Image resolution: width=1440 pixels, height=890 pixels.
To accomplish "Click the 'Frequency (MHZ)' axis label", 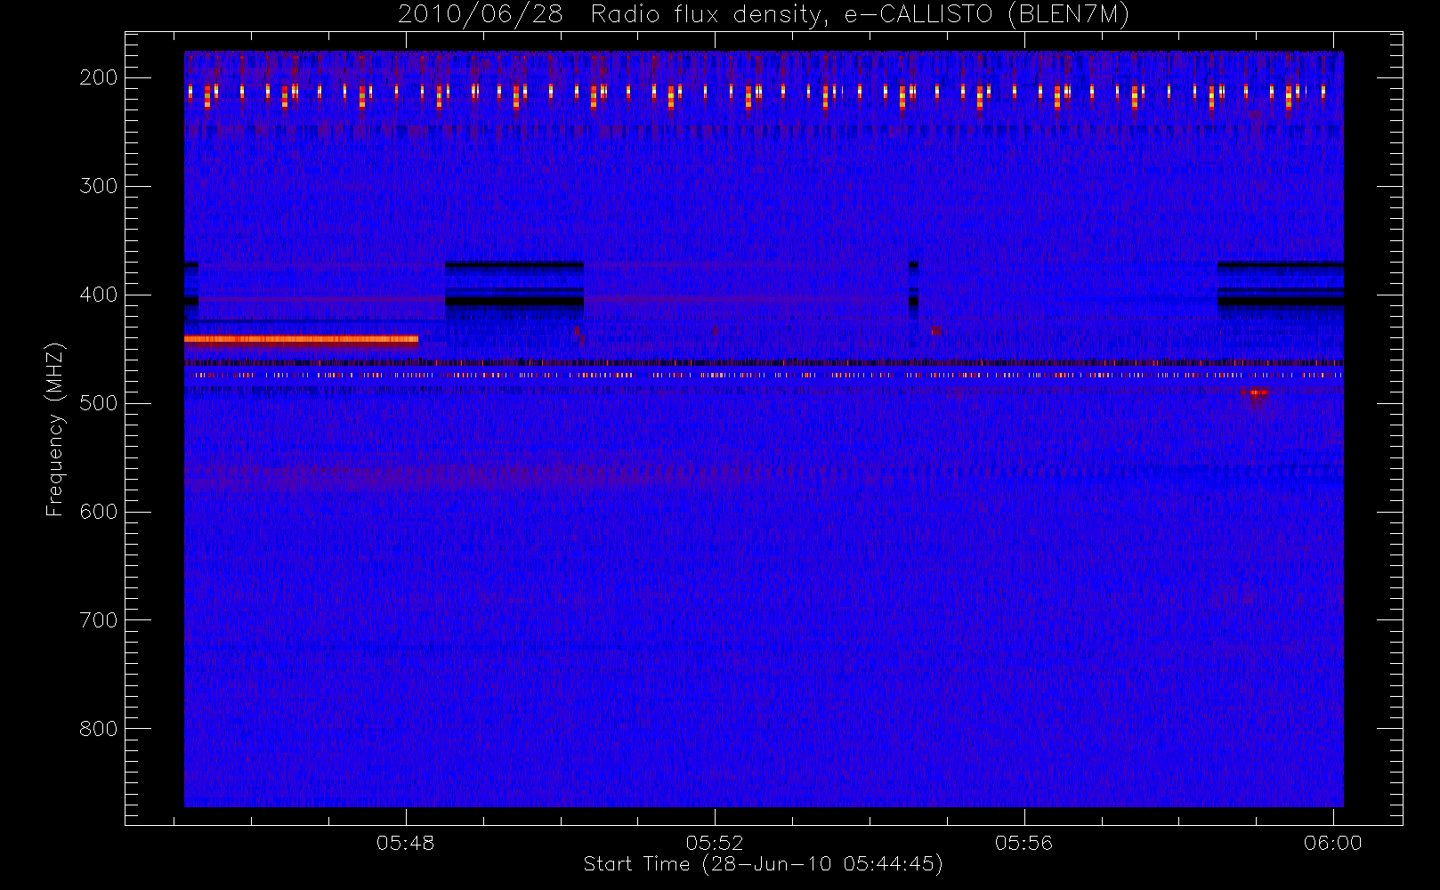I will pyautogui.click(x=55, y=429).
